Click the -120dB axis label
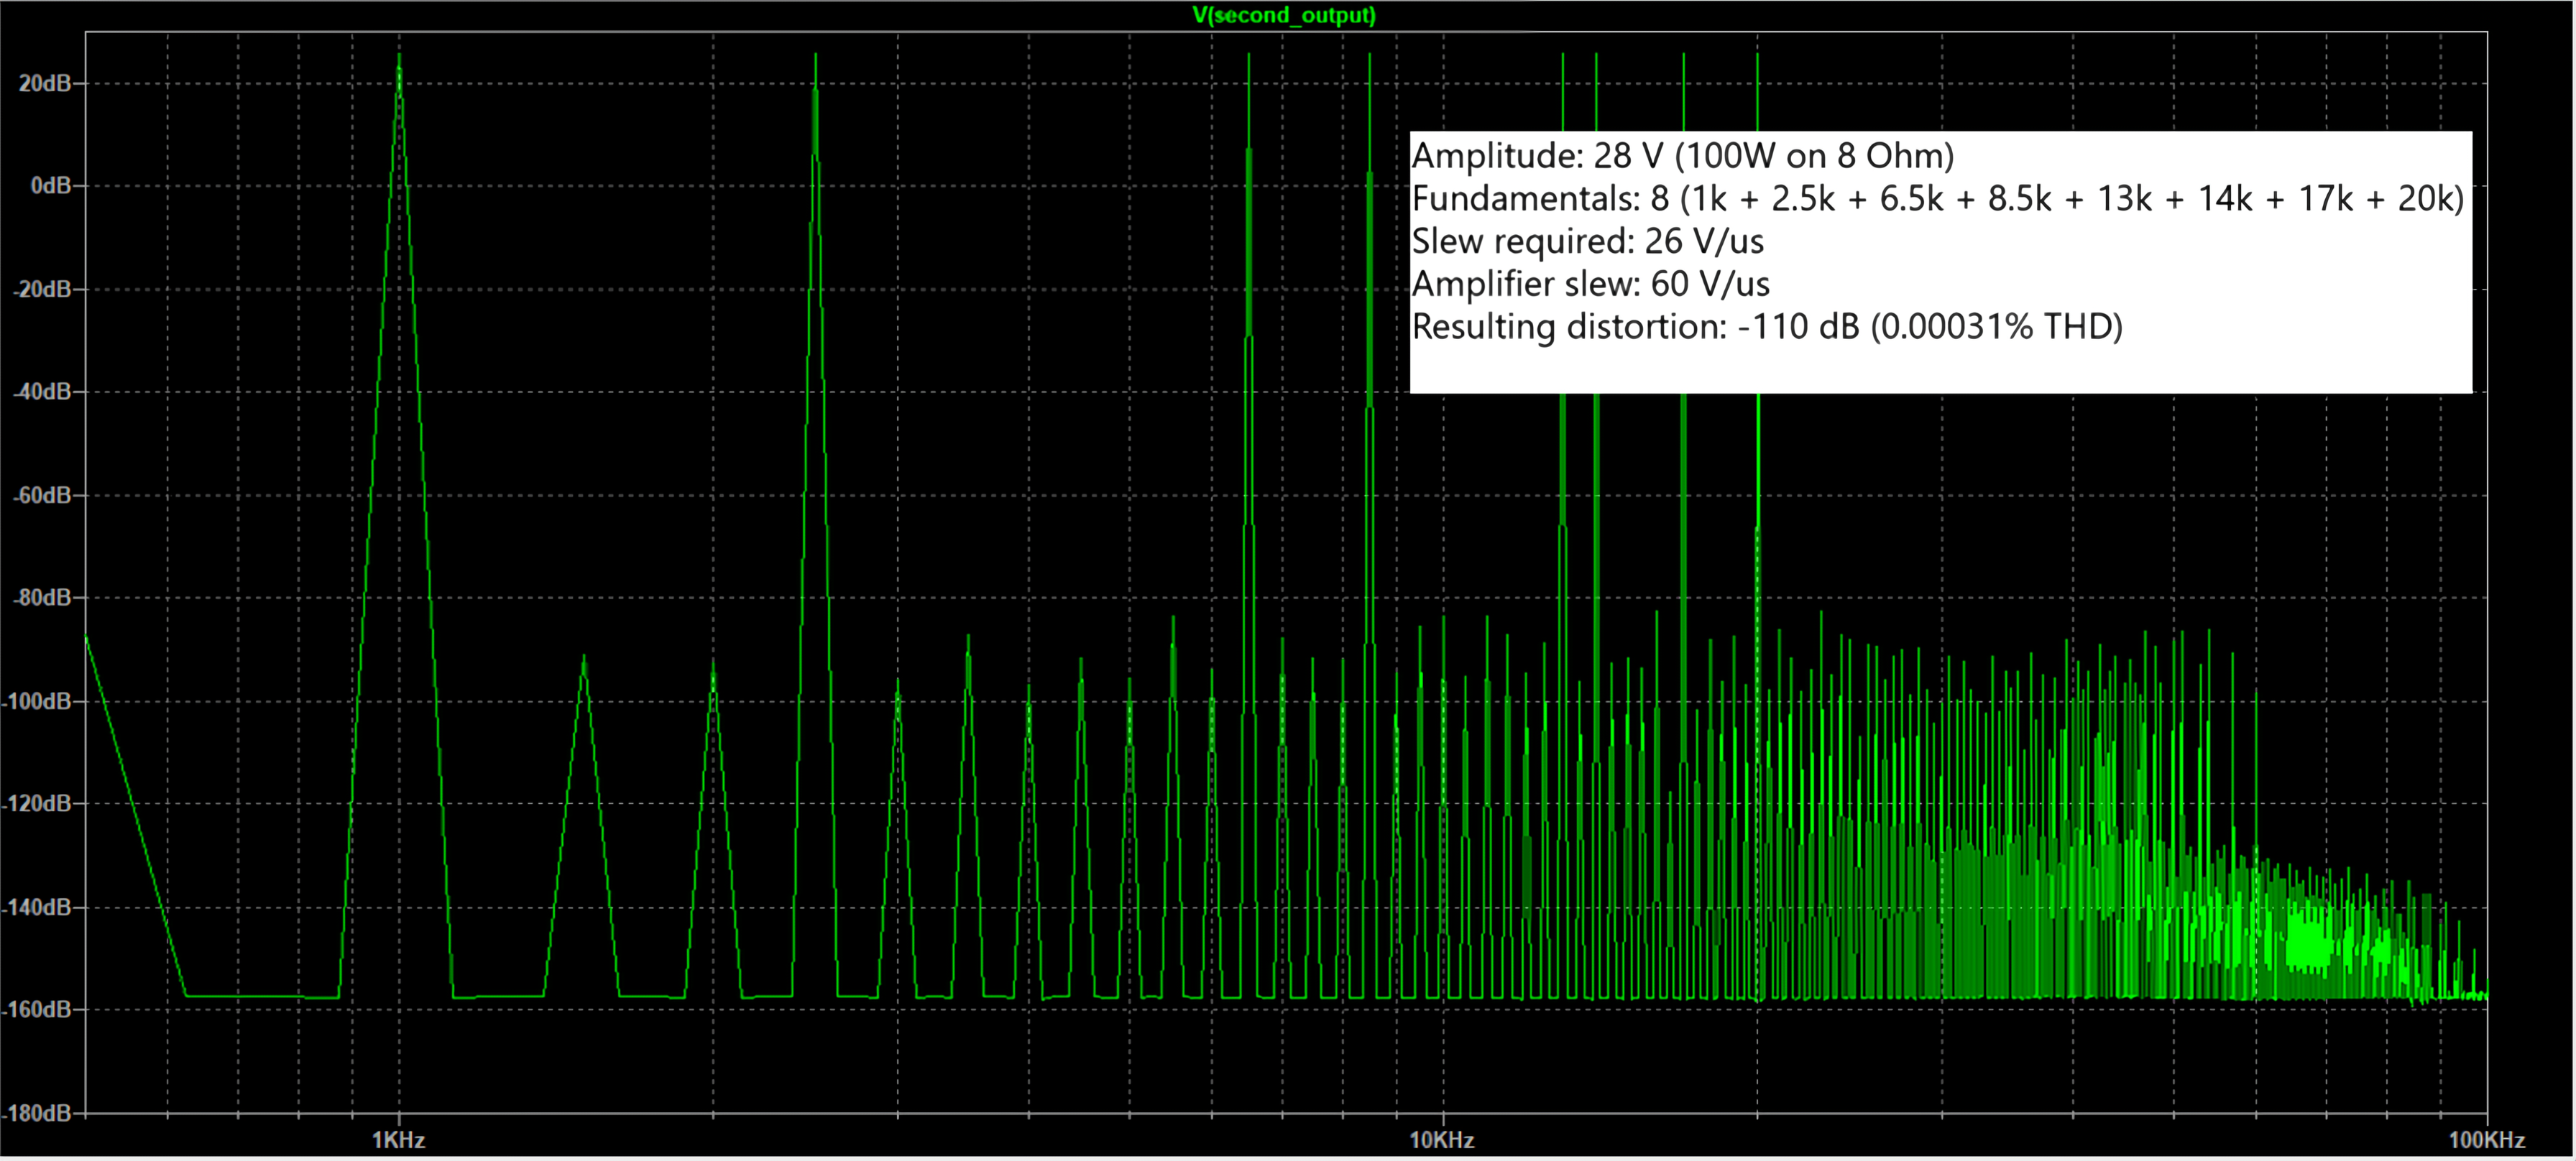The image size is (2576, 1161). click(36, 805)
